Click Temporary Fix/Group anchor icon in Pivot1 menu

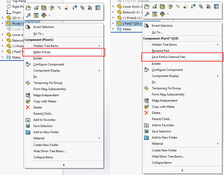click(x=28, y=83)
